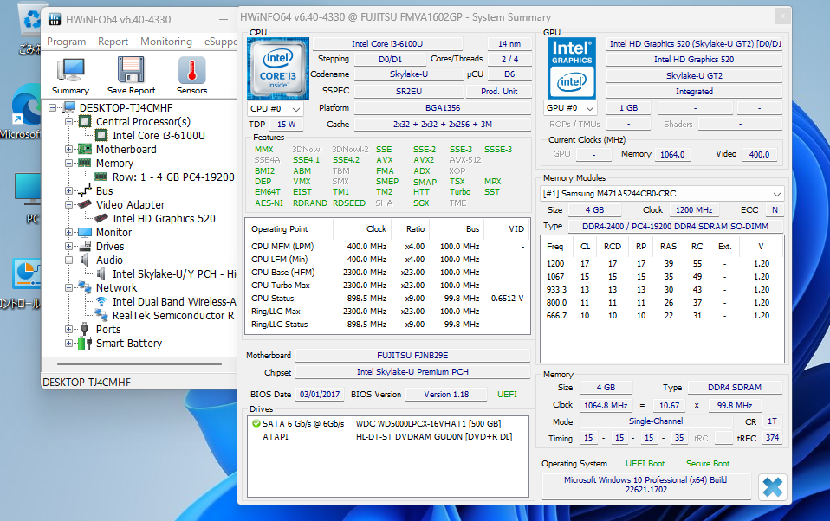The image size is (830, 521).
Task: Click the Central Processor(s) chip icon
Action: [x=85, y=122]
